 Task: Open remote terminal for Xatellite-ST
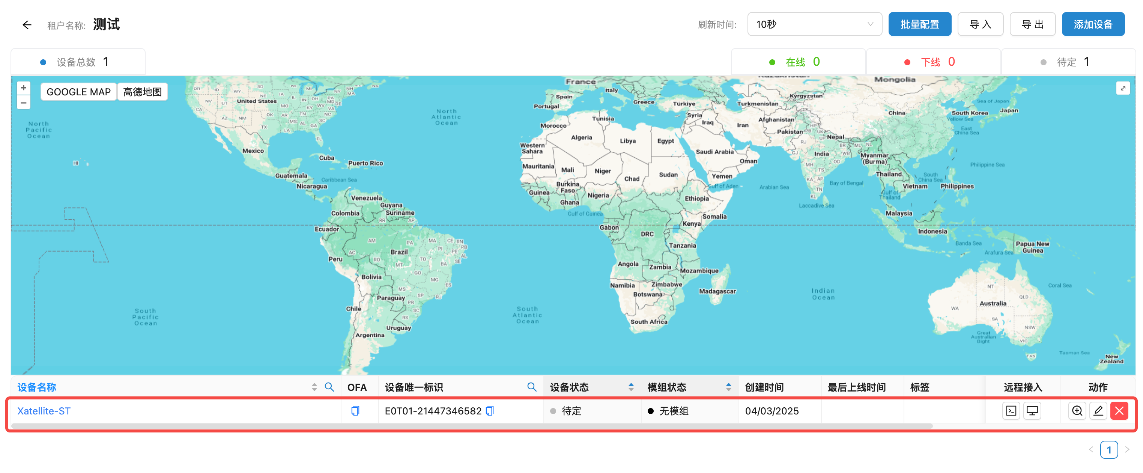1011,411
